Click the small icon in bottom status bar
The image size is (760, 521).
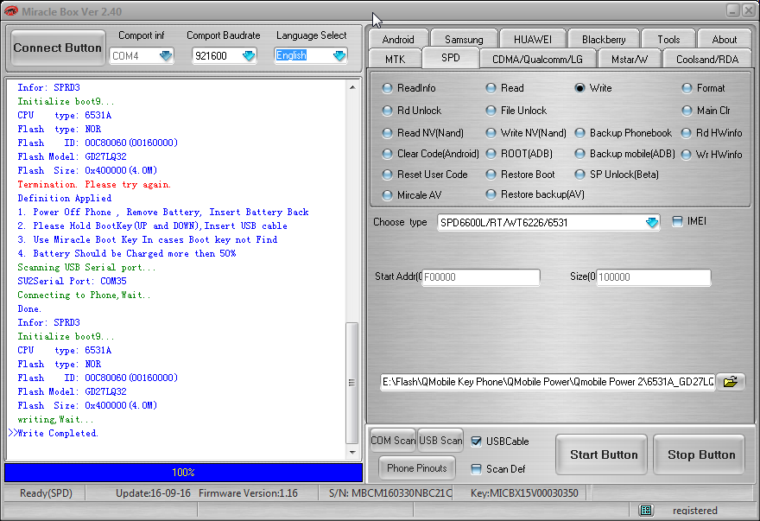(646, 510)
